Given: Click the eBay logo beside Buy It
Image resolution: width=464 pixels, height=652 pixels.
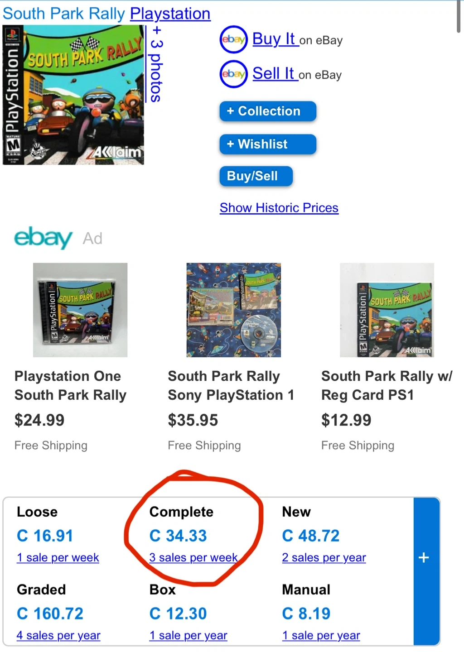Looking at the screenshot, I should coord(233,39).
